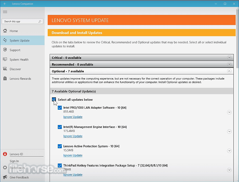Click the Recommended - 0 available header
The image size is (239, 182).
[x=141, y=64]
